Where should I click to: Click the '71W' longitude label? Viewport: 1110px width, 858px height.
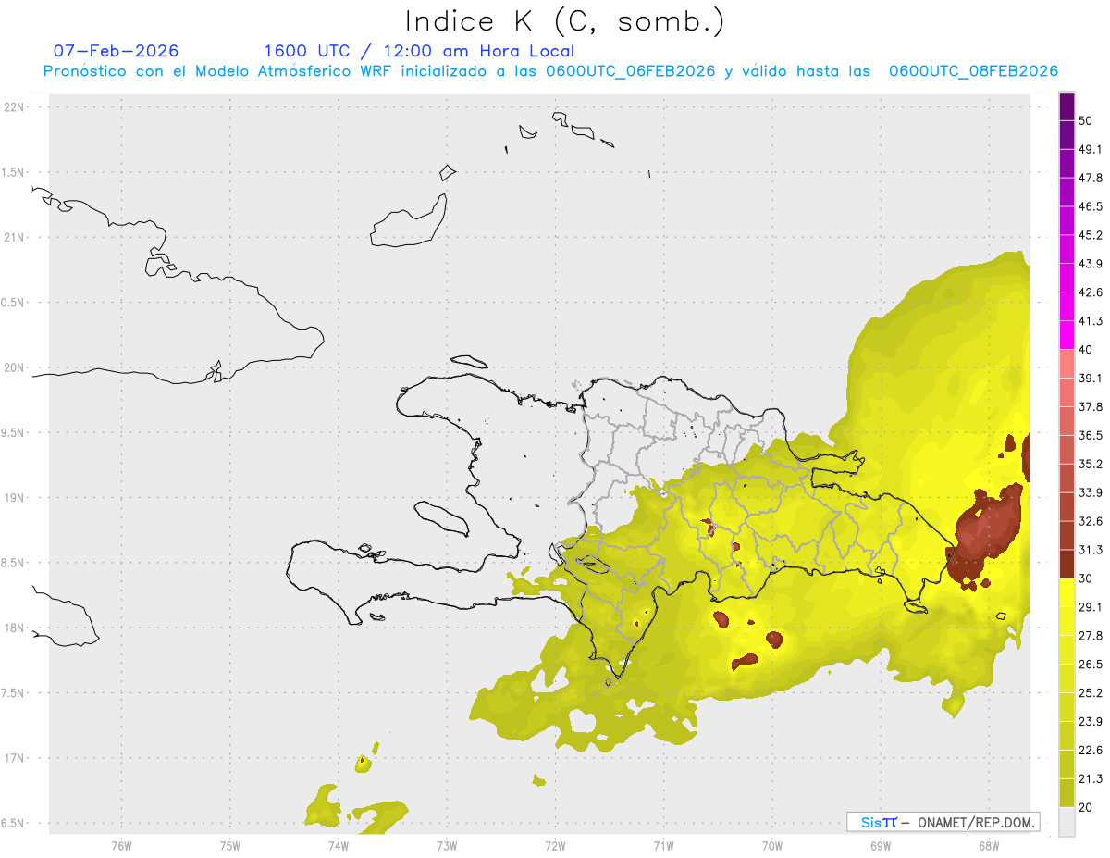[663, 845]
